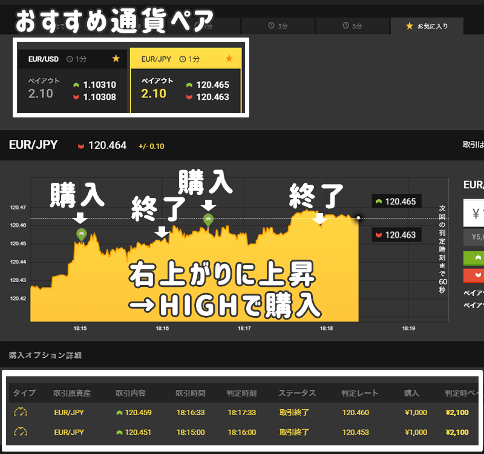The width and height of the screenshot is (484, 454).
Task: Click second green purchase marker near 18:16:30
Action: pyautogui.click(x=208, y=220)
